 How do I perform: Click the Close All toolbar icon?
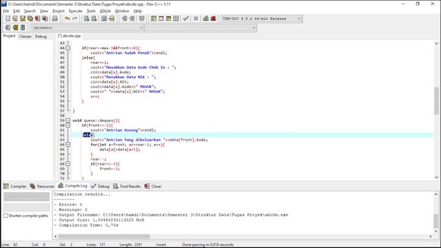coord(45,19)
